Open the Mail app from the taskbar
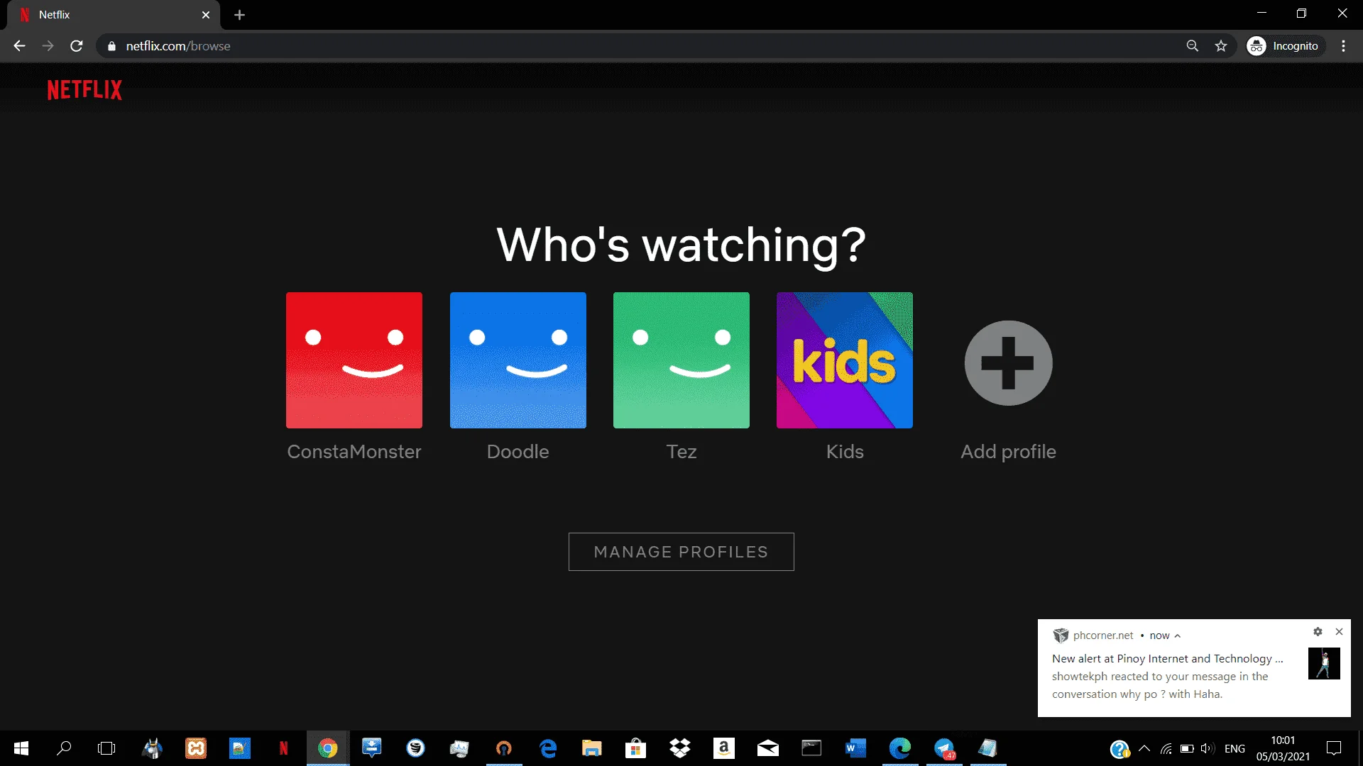The image size is (1363, 766). pyautogui.click(x=767, y=748)
